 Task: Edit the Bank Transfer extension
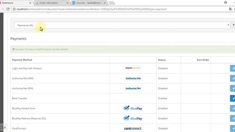click(x=232, y=99)
